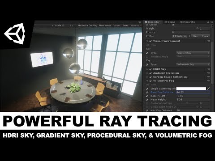Open the Game view panel options menu
Screen dimensions: 215x161
point(140,22)
